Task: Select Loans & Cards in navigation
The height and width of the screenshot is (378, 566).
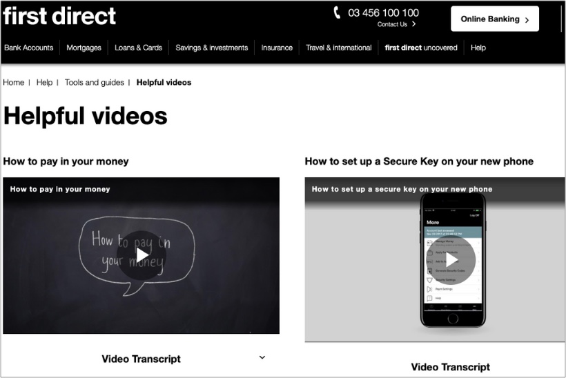Action: [138, 48]
